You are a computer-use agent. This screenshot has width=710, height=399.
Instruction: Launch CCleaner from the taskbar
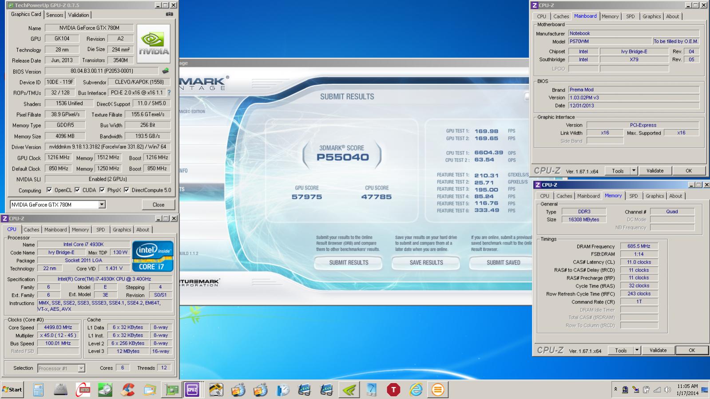pyautogui.click(x=128, y=390)
